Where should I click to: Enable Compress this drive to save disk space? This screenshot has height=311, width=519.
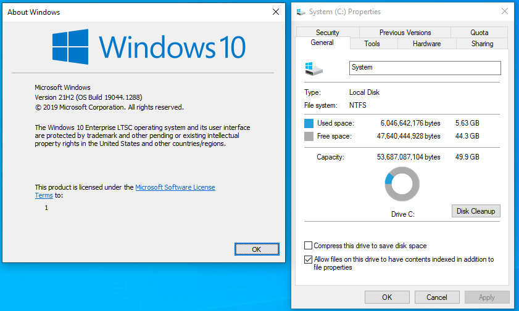click(x=308, y=246)
